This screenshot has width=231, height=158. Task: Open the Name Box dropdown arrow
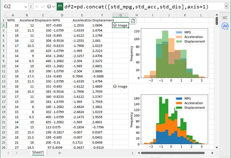point(26,7)
